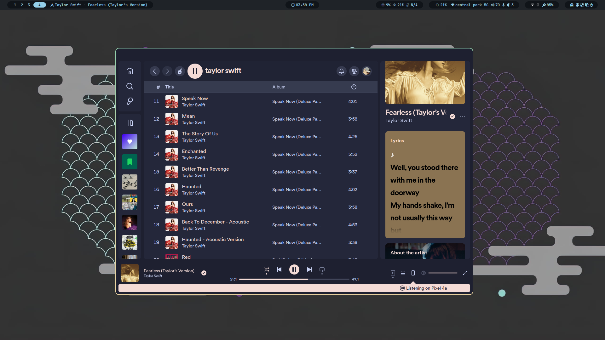Click Taylor Swift artist link under Fearless title

pos(398,121)
